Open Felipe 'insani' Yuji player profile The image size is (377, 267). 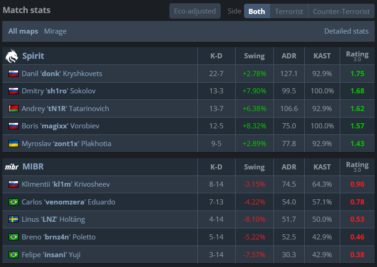pos(51,254)
